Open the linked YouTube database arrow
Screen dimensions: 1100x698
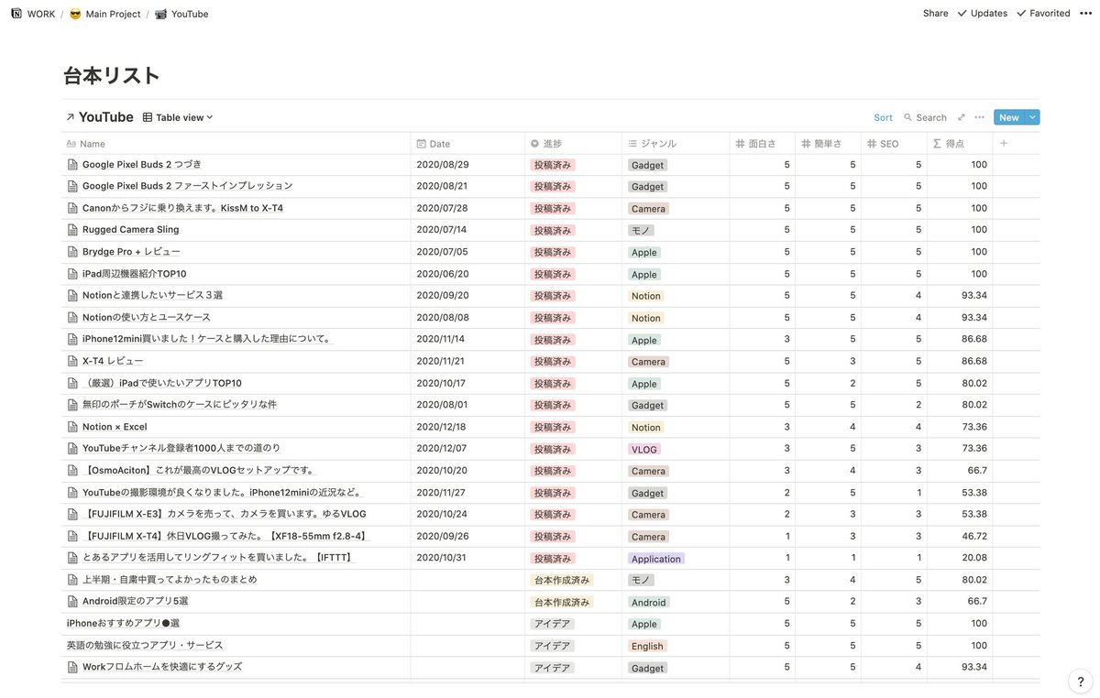point(70,117)
